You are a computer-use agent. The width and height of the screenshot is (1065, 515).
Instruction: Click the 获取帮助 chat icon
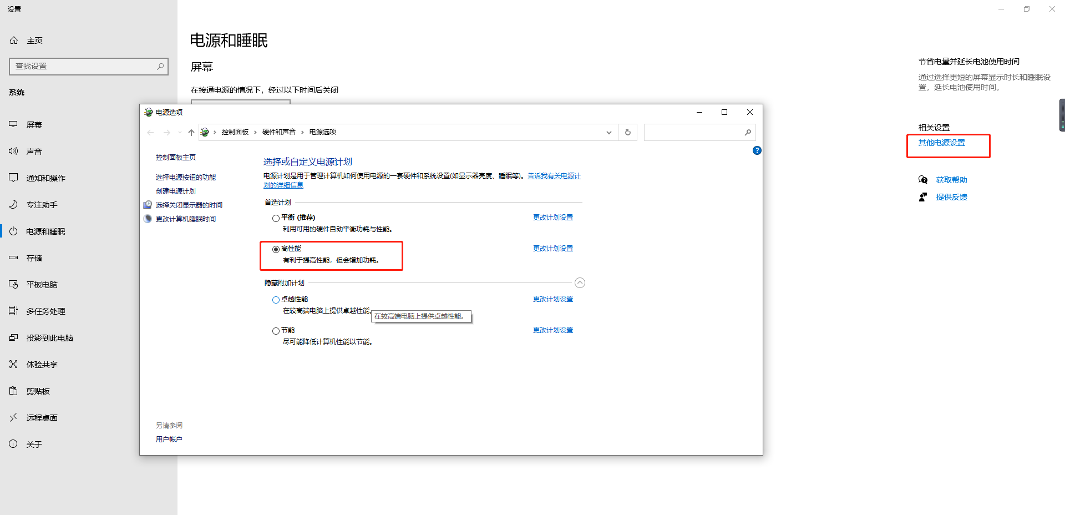(923, 180)
